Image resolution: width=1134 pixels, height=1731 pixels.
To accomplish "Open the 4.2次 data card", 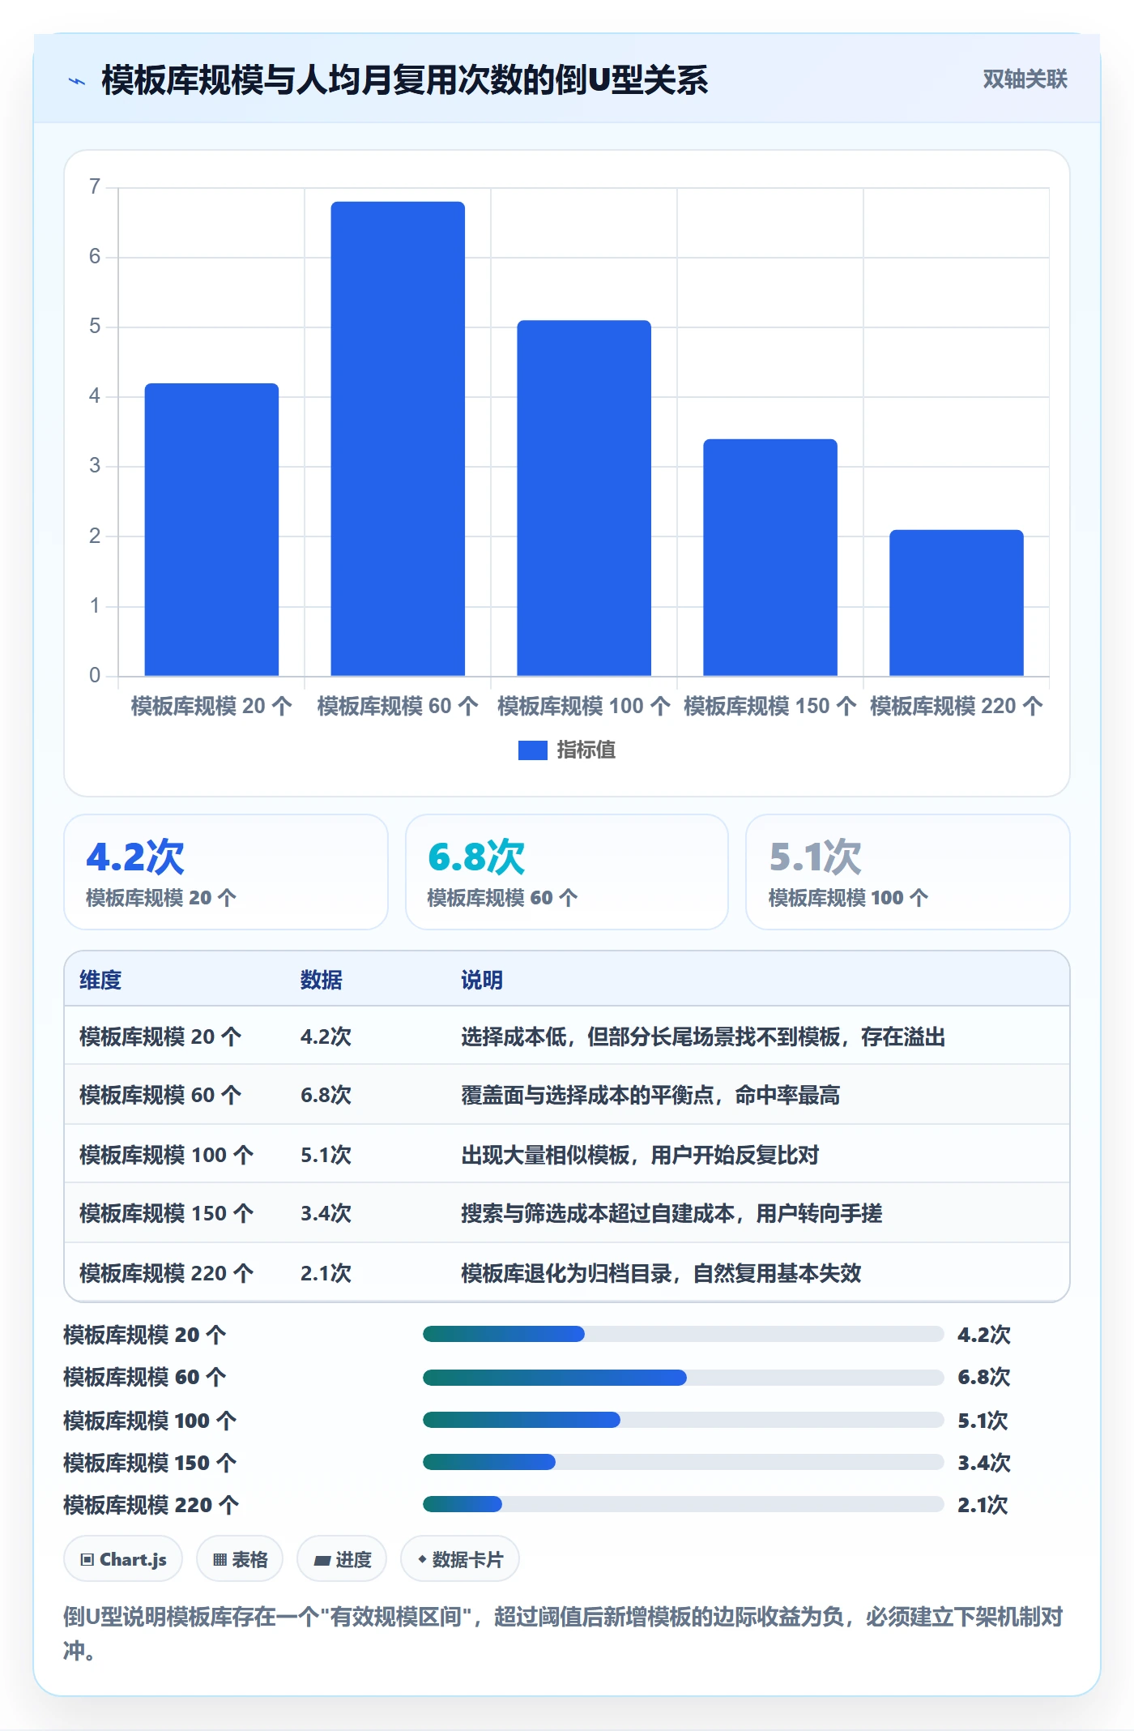I will click(x=226, y=872).
